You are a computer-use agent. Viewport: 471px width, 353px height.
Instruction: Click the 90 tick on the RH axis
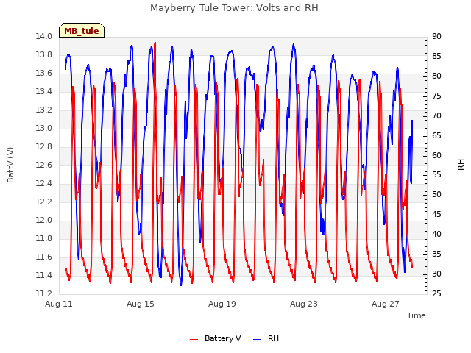pyautogui.click(x=436, y=36)
